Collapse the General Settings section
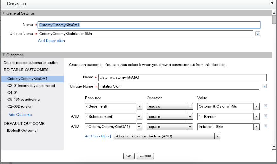The height and width of the screenshot is (164, 277). coord(4,13)
